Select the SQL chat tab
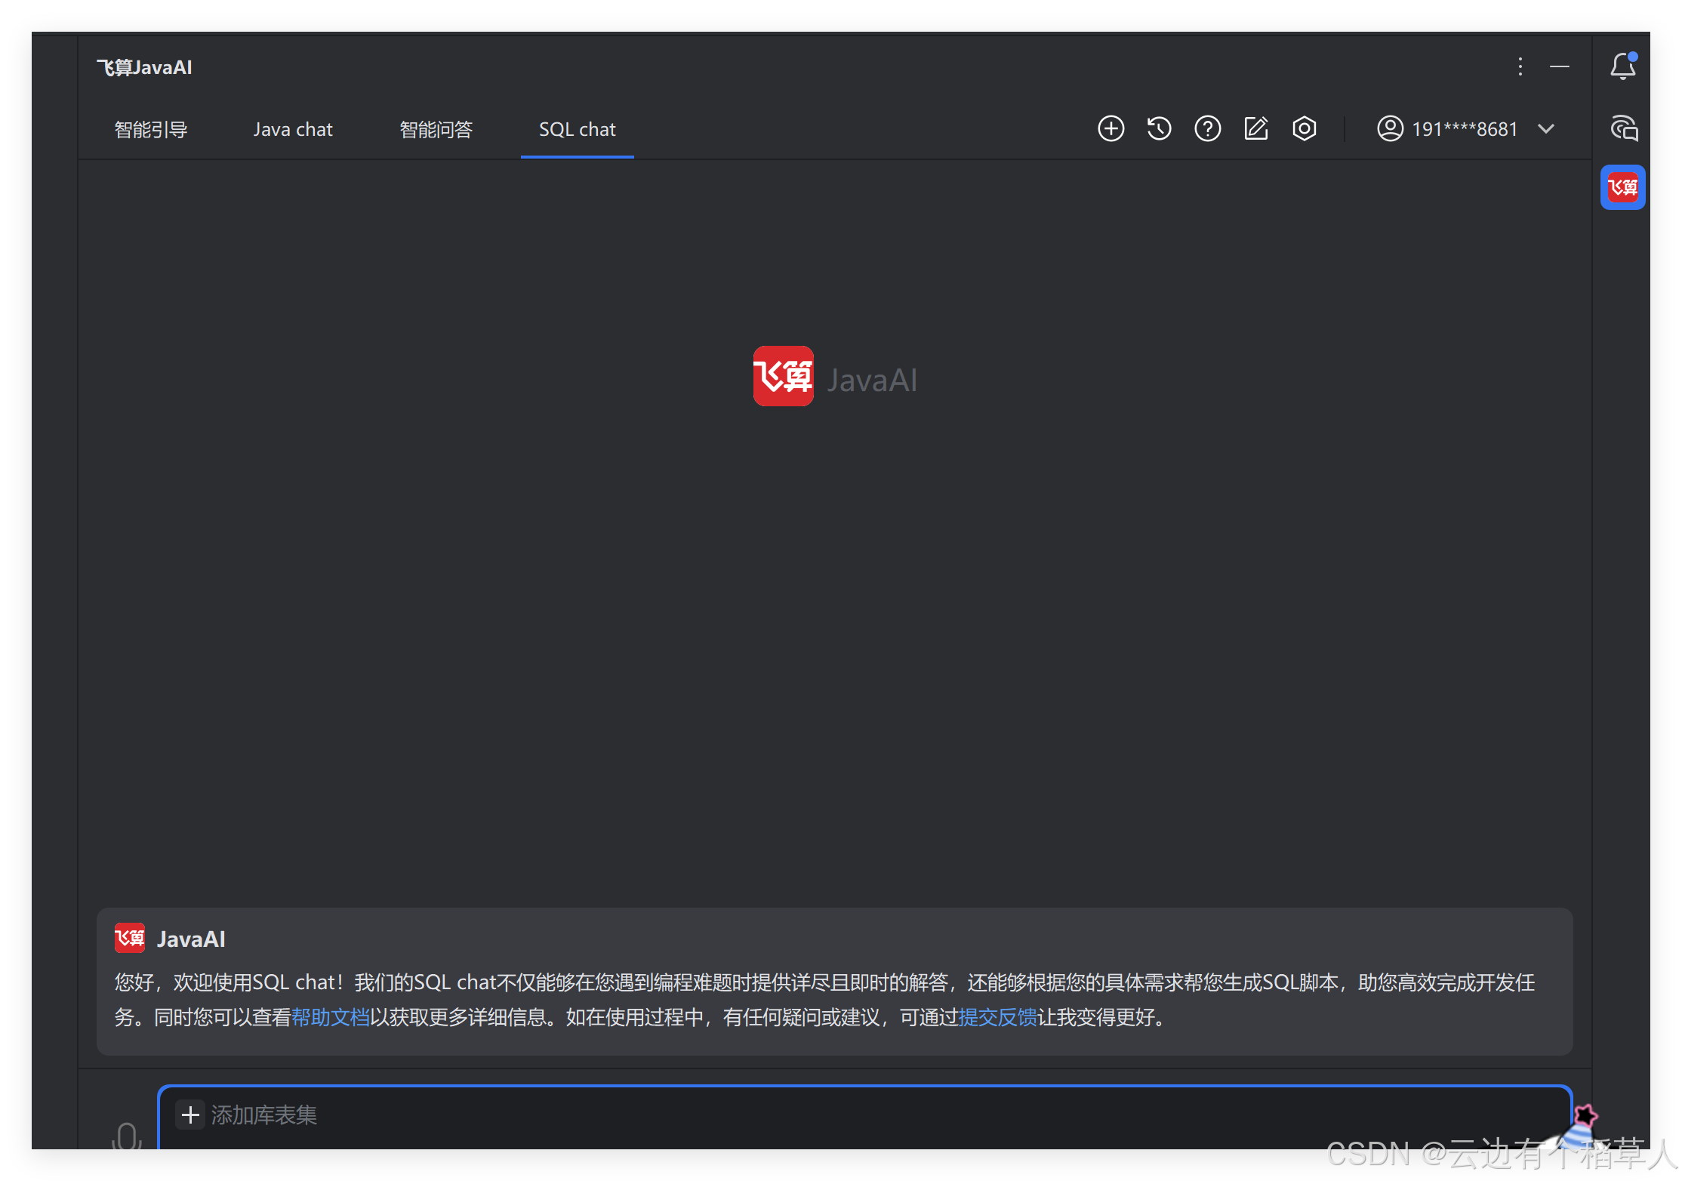The image size is (1682, 1181). click(577, 129)
